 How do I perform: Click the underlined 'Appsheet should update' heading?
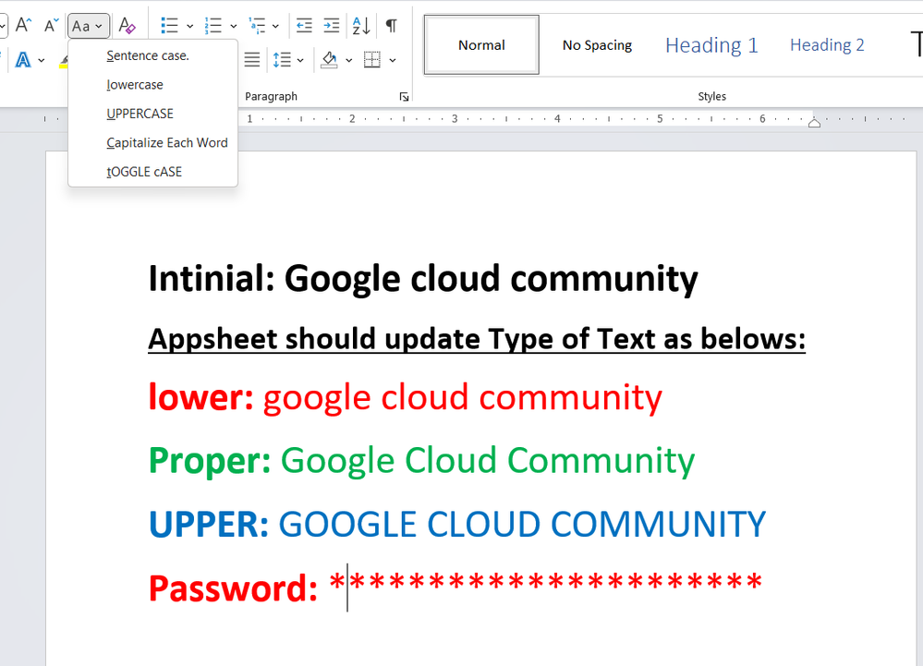pyautogui.click(x=477, y=340)
